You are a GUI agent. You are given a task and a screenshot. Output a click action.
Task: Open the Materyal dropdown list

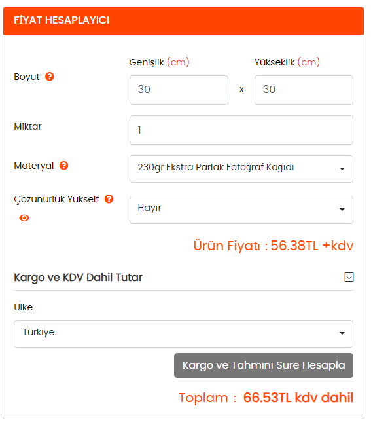pos(241,169)
